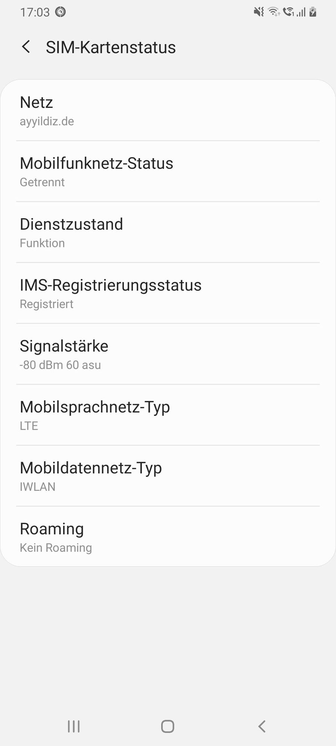This screenshot has width=336, height=746.
Task: Select the Netz entry showing ayyildiz.de
Action: (168, 111)
